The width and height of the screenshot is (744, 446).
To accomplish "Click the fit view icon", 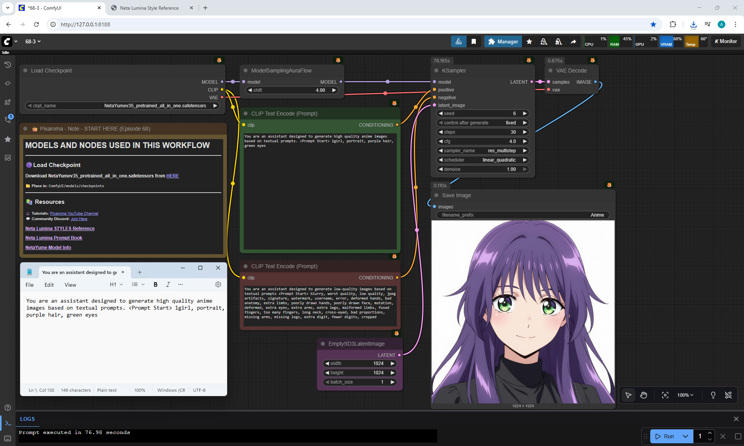I will tap(665, 395).
